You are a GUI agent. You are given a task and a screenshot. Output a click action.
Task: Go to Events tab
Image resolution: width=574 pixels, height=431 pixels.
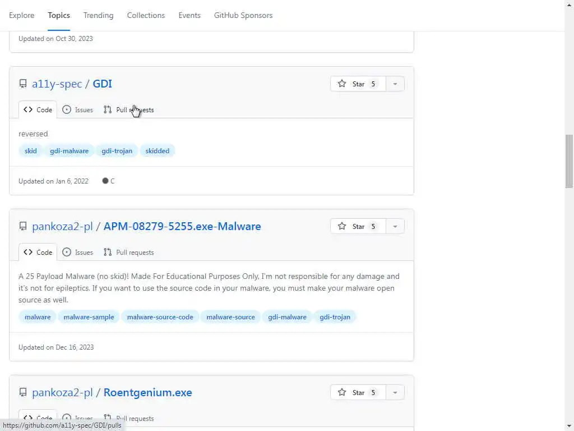[x=189, y=15]
